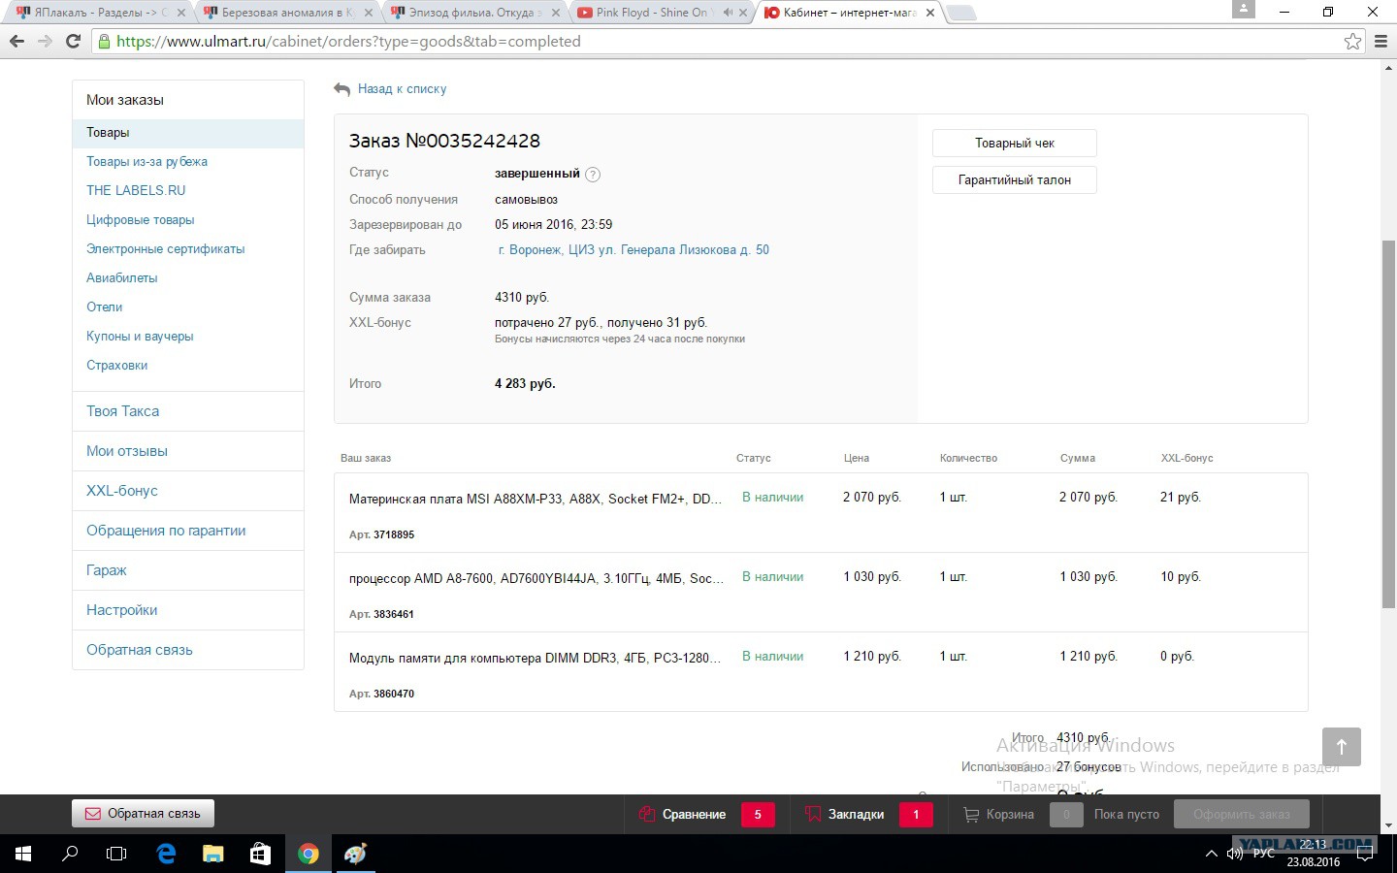
Task: Open Закладки in the bottom bar
Action: 868,815
